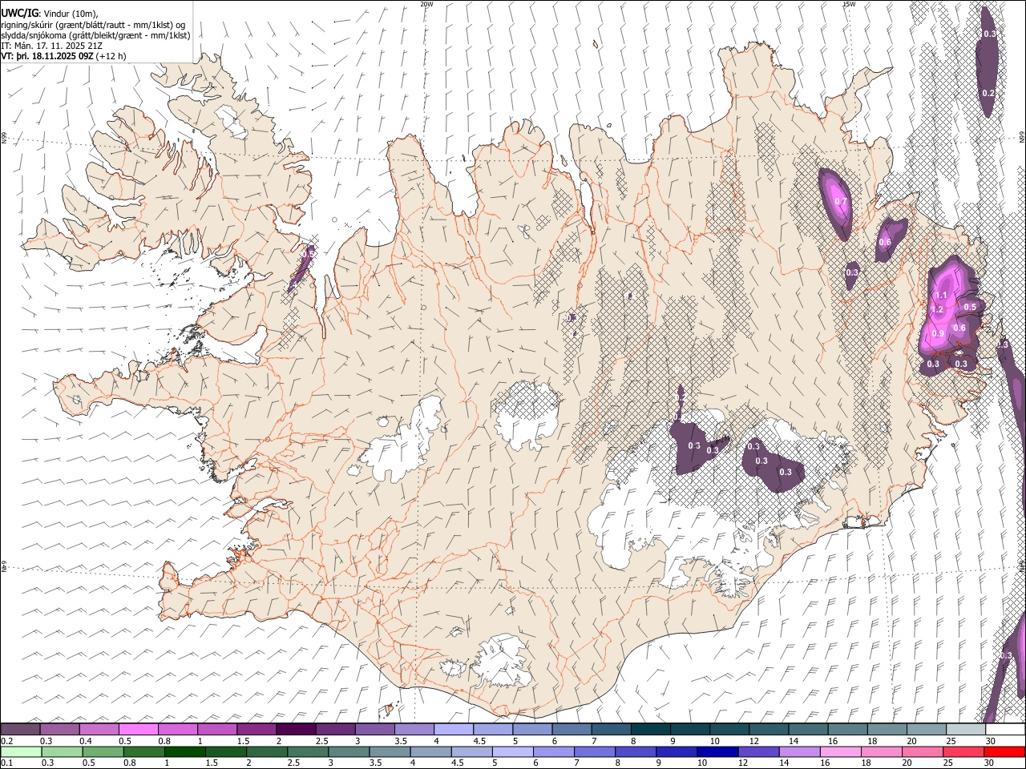The width and height of the screenshot is (1026, 769).
Task: Click lower legend swatch between 25 and 30
Action: click(x=962, y=751)
